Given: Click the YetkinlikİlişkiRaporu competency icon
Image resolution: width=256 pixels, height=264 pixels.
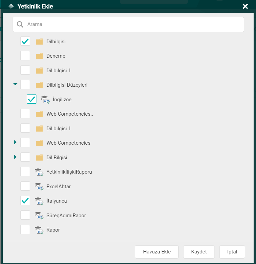Looking at the screenshot, I should click(39, 172).
